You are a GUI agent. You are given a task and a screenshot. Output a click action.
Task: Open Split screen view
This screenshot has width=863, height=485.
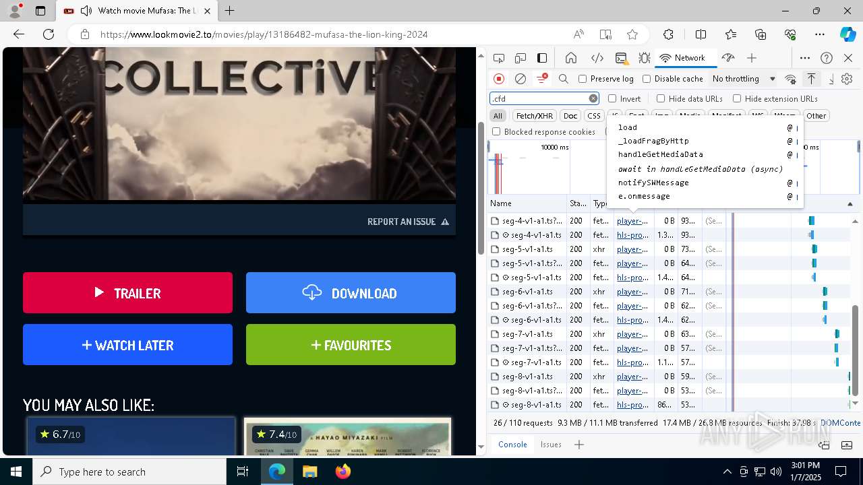point(701,34)
